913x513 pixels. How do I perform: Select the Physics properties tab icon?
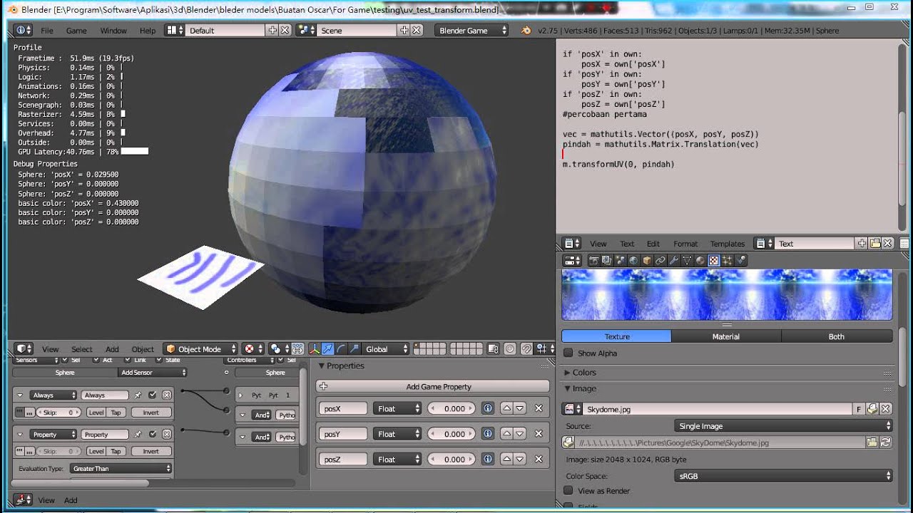[x=741, y=261]
